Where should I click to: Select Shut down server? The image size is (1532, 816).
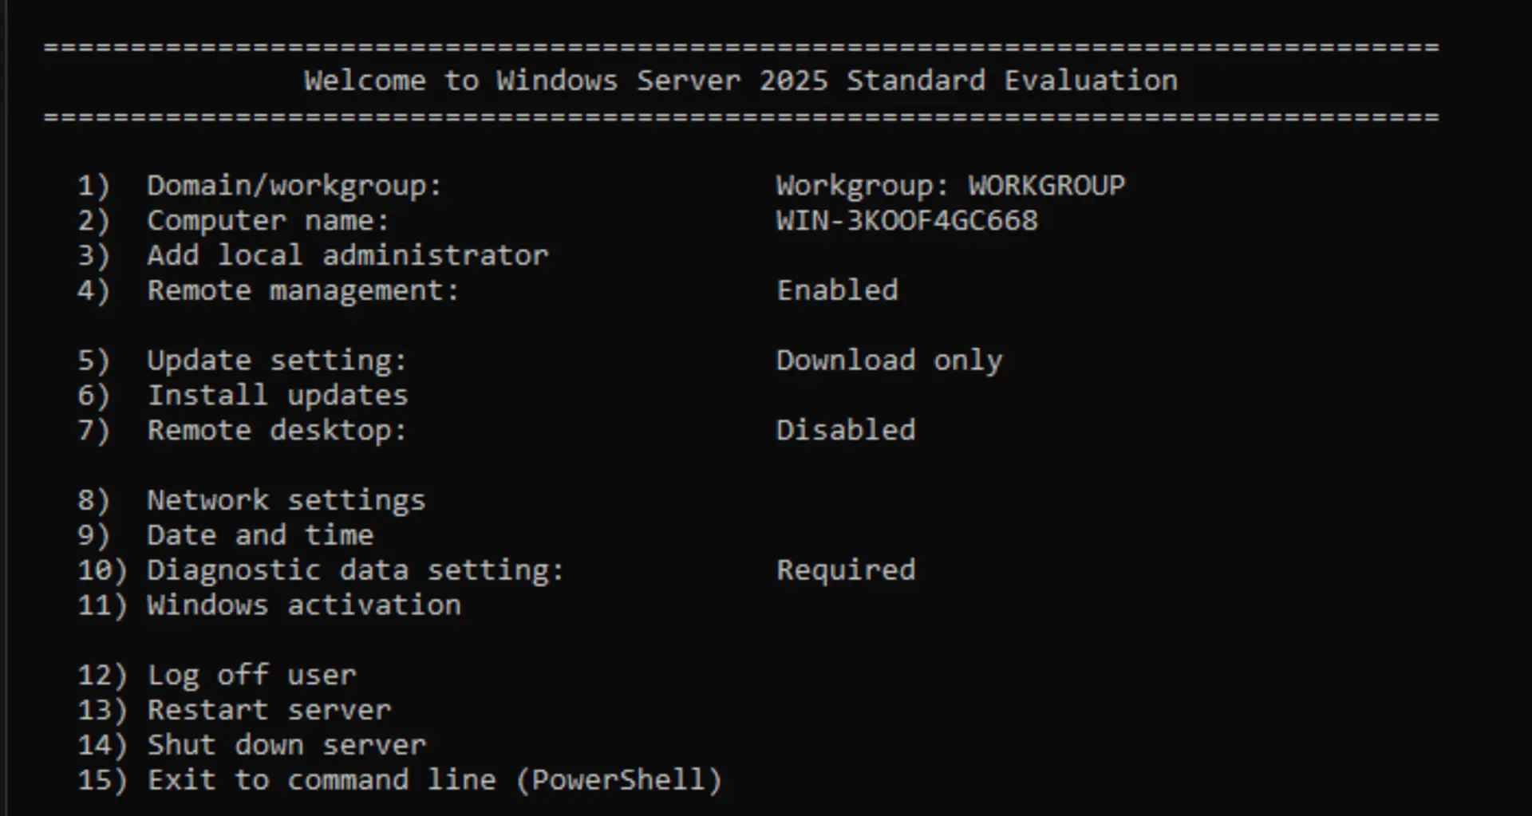(x=286, y=744)
